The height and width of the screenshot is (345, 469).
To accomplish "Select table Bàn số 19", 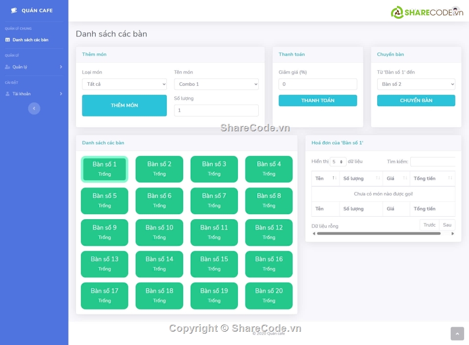I will (214, 296).
